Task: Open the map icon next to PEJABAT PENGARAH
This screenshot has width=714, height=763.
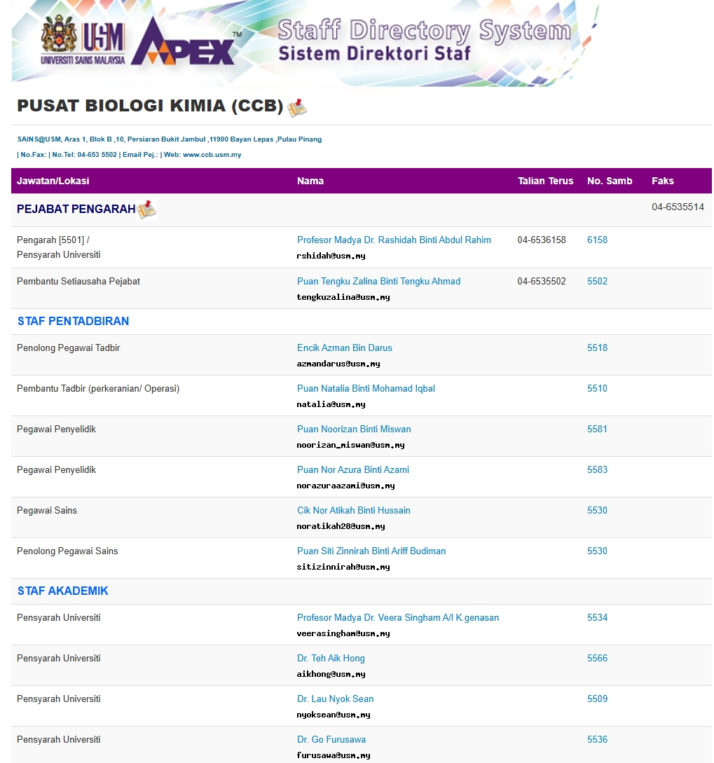Action: (146, 209)
